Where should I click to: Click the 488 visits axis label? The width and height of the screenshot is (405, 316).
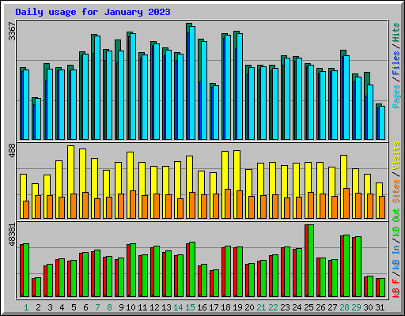(x=12, y=151)
